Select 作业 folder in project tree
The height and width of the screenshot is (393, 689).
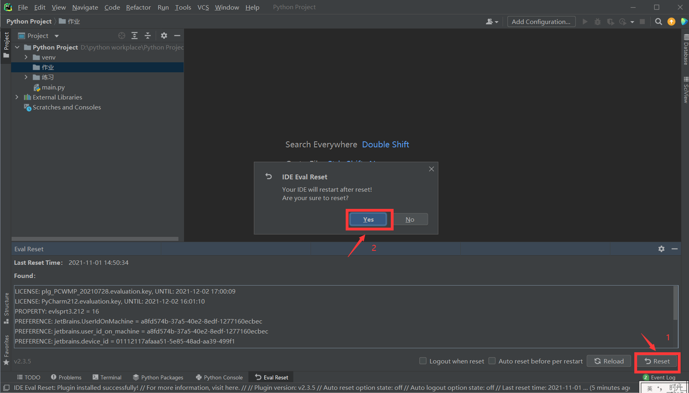[x=97, y=67]
